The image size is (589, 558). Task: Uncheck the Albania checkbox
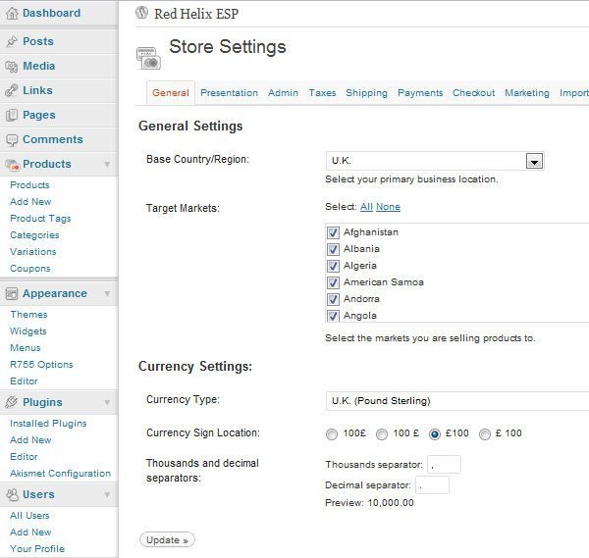click(333, 249)
